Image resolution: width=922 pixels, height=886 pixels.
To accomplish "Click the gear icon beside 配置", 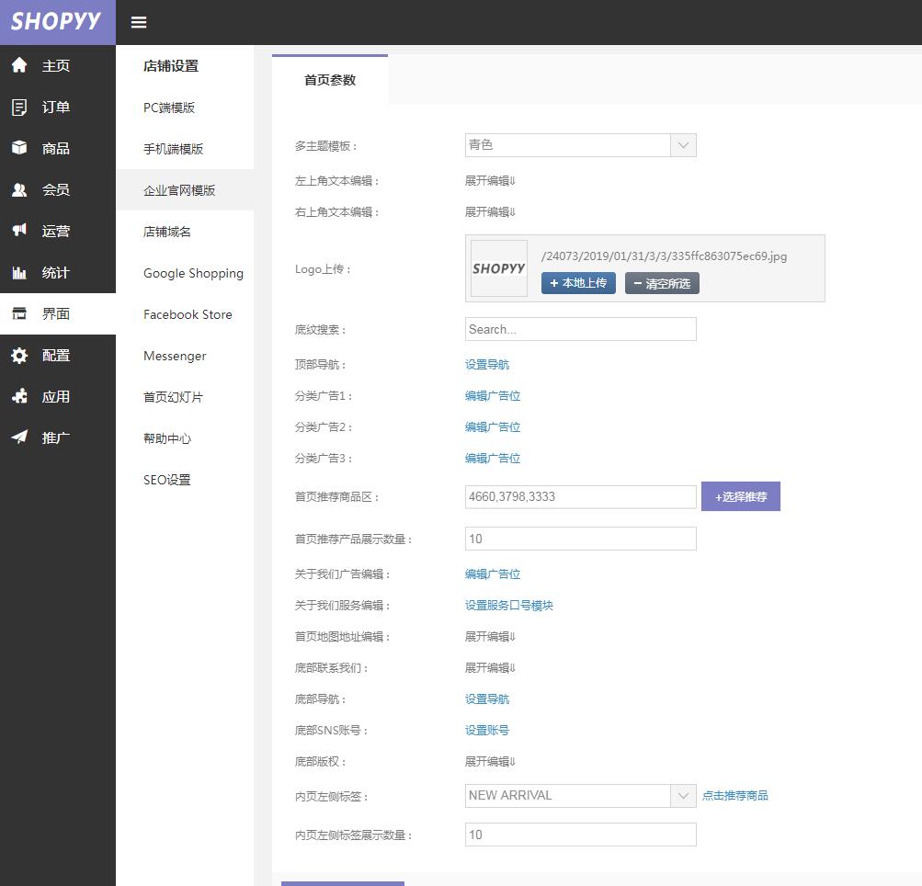I will tap(19, 355).
